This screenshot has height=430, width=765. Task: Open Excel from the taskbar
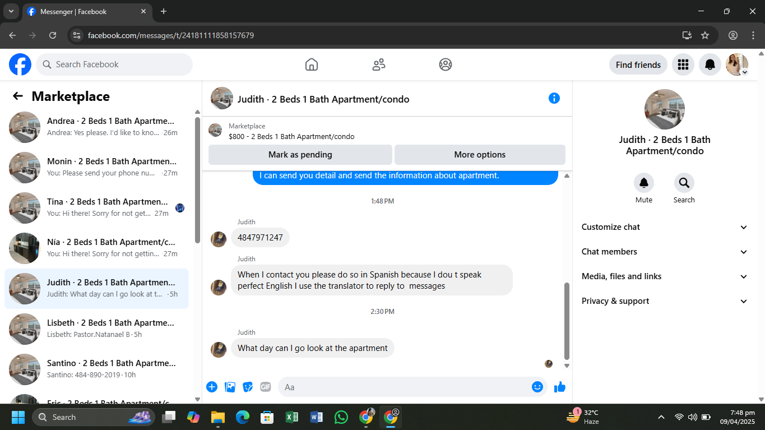pos(291,417)
